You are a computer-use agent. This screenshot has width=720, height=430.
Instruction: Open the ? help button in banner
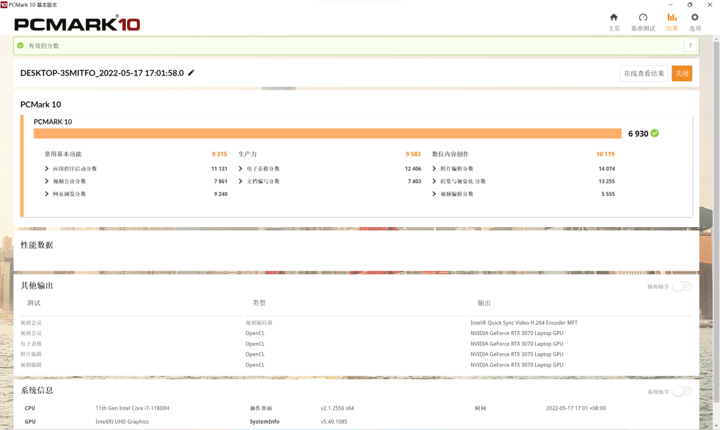coord(690,46)
